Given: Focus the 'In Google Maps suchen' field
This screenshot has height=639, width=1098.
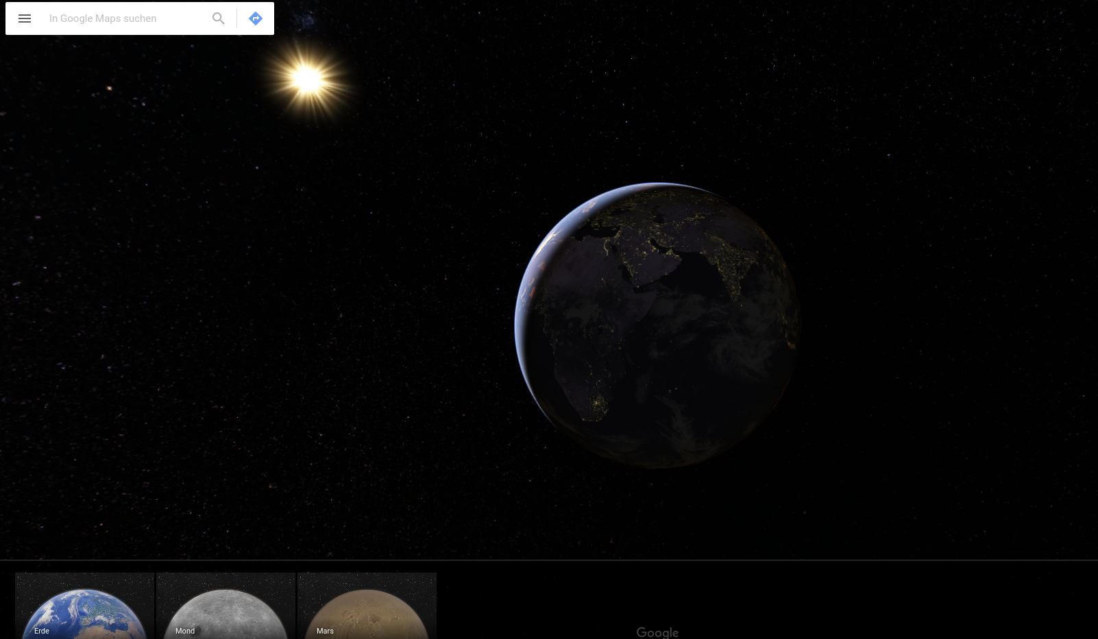Looking at the screenshot, I should (x=123, y=18).
